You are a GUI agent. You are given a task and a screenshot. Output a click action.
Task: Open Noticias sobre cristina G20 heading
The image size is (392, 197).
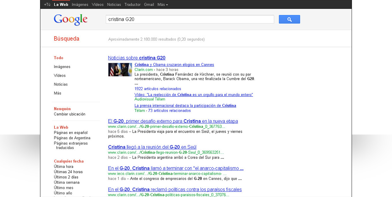click(137, 58)
